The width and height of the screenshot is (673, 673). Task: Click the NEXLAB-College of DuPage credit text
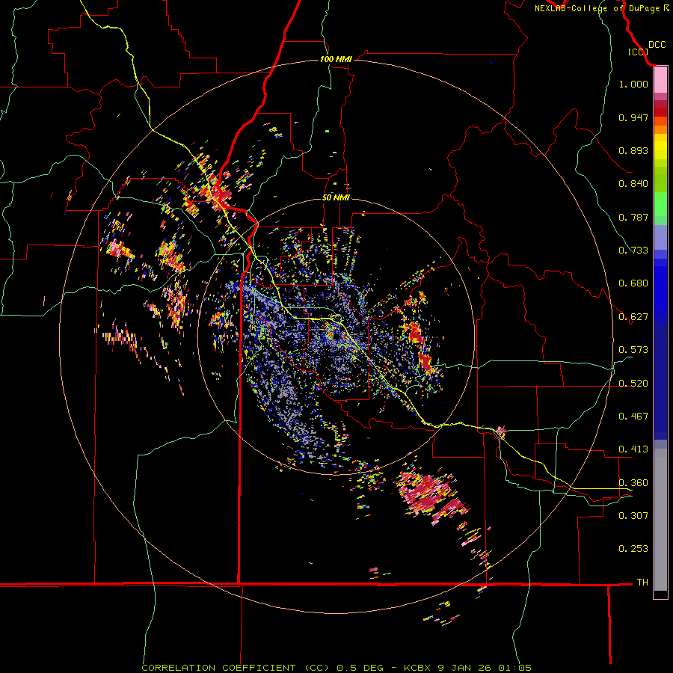[x=601, y=8]
